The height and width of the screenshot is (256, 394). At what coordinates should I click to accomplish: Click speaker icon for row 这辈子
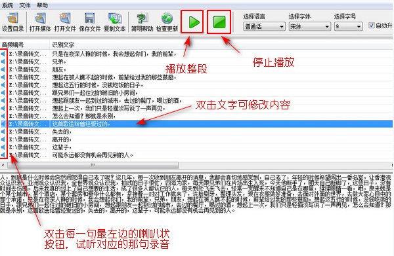click(x=3, y=147)
